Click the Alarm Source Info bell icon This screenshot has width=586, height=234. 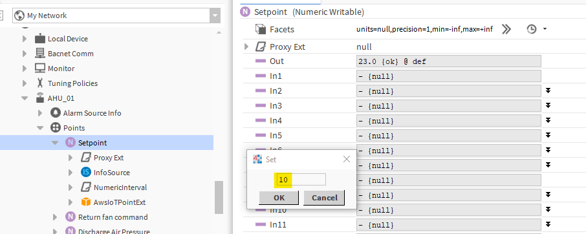[56, 112]
